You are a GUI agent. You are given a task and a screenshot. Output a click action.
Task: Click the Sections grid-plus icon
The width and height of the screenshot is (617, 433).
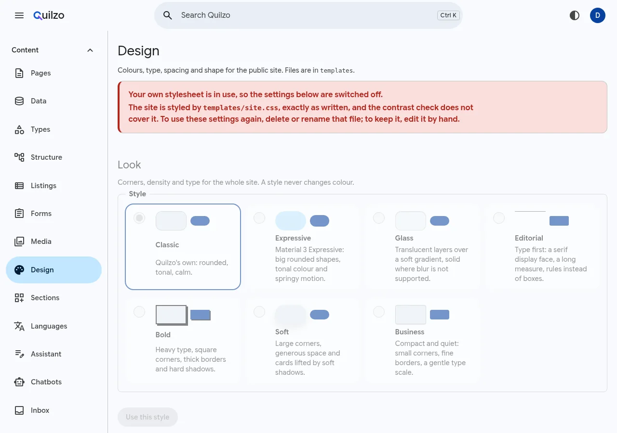pyautogui.click(x=19, y=298)
